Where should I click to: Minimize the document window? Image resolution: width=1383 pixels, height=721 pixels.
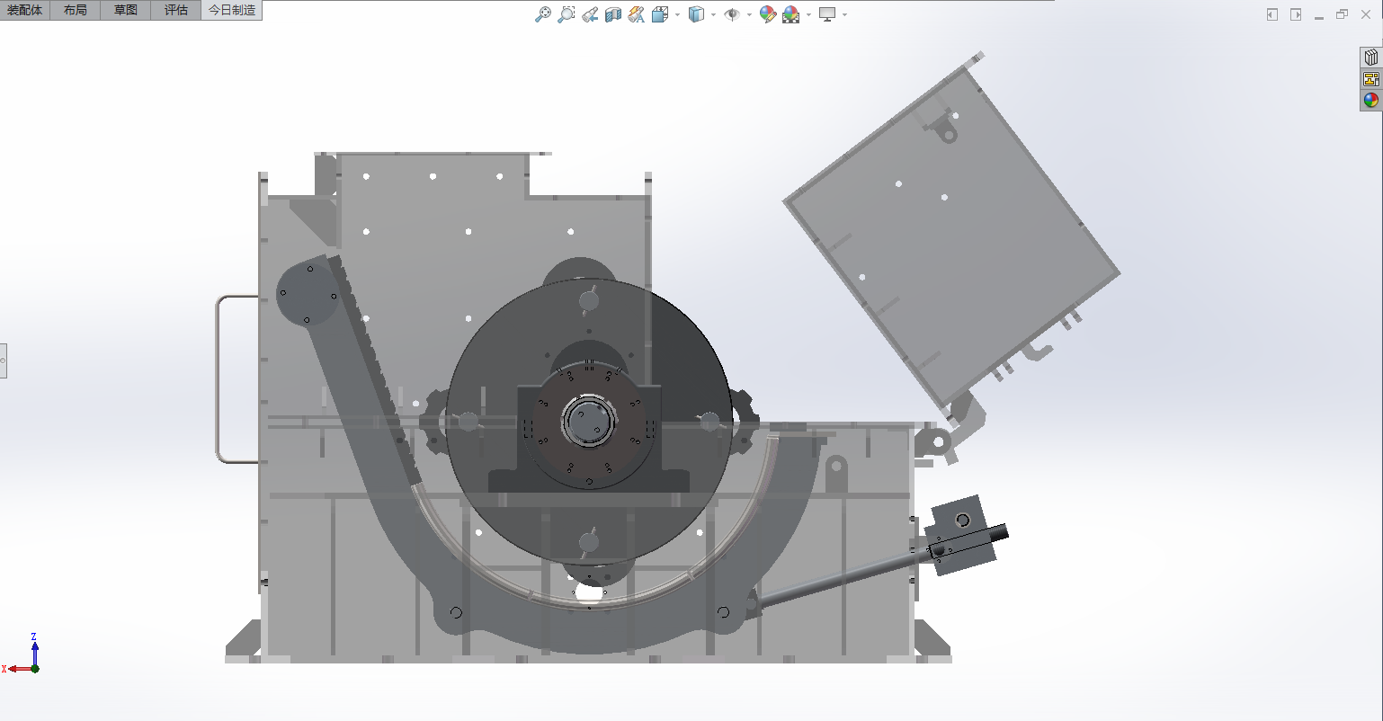pyautogui.click(x=1319, y=16)
